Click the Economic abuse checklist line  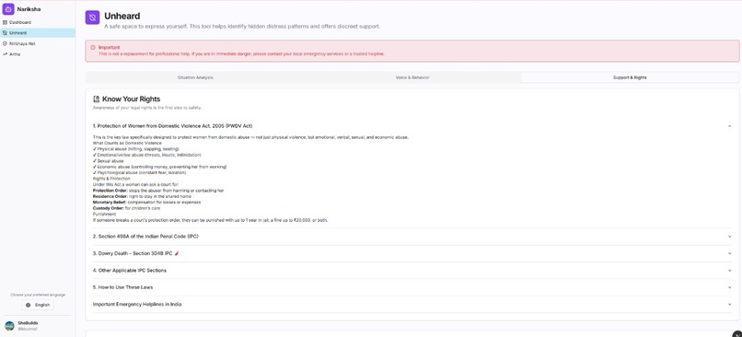pyautogui.click(x=160, y=167)
